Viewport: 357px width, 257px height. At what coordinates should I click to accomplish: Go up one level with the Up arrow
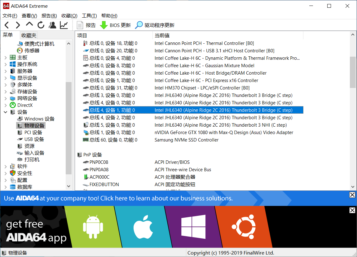[29, 24]
